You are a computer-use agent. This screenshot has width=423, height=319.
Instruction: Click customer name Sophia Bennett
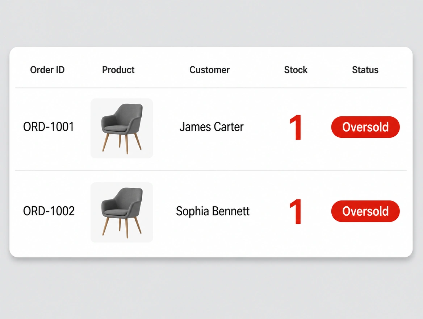[x=213, y=211]
